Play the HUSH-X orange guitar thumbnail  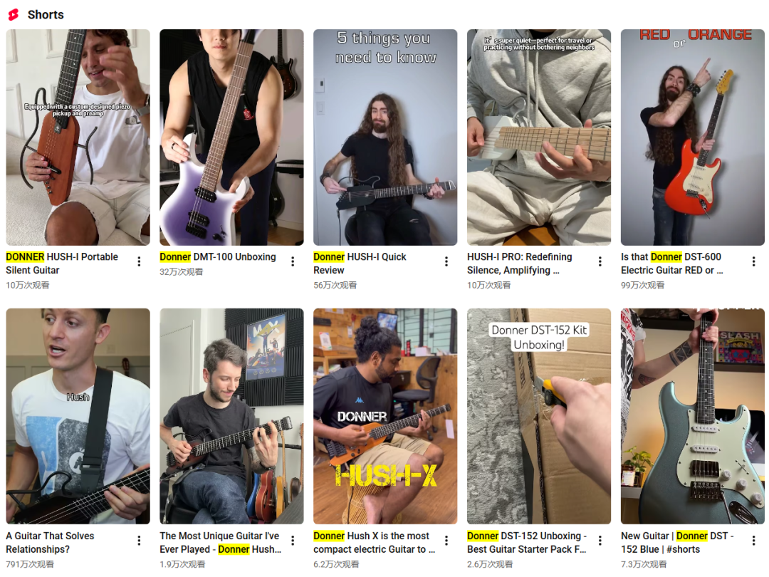pyautogui.click(x=385, y=416)
